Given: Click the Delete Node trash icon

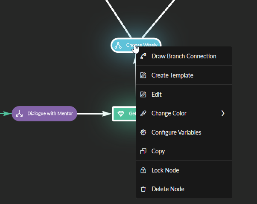Looking at the screenshot, I should point(143,189).
